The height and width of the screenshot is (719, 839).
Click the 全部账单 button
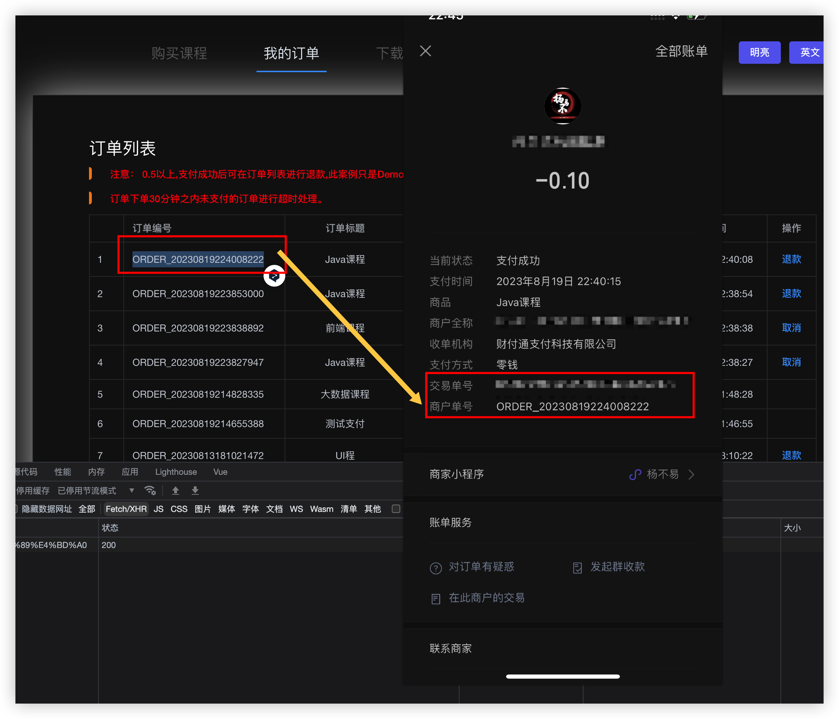point(682,51)
